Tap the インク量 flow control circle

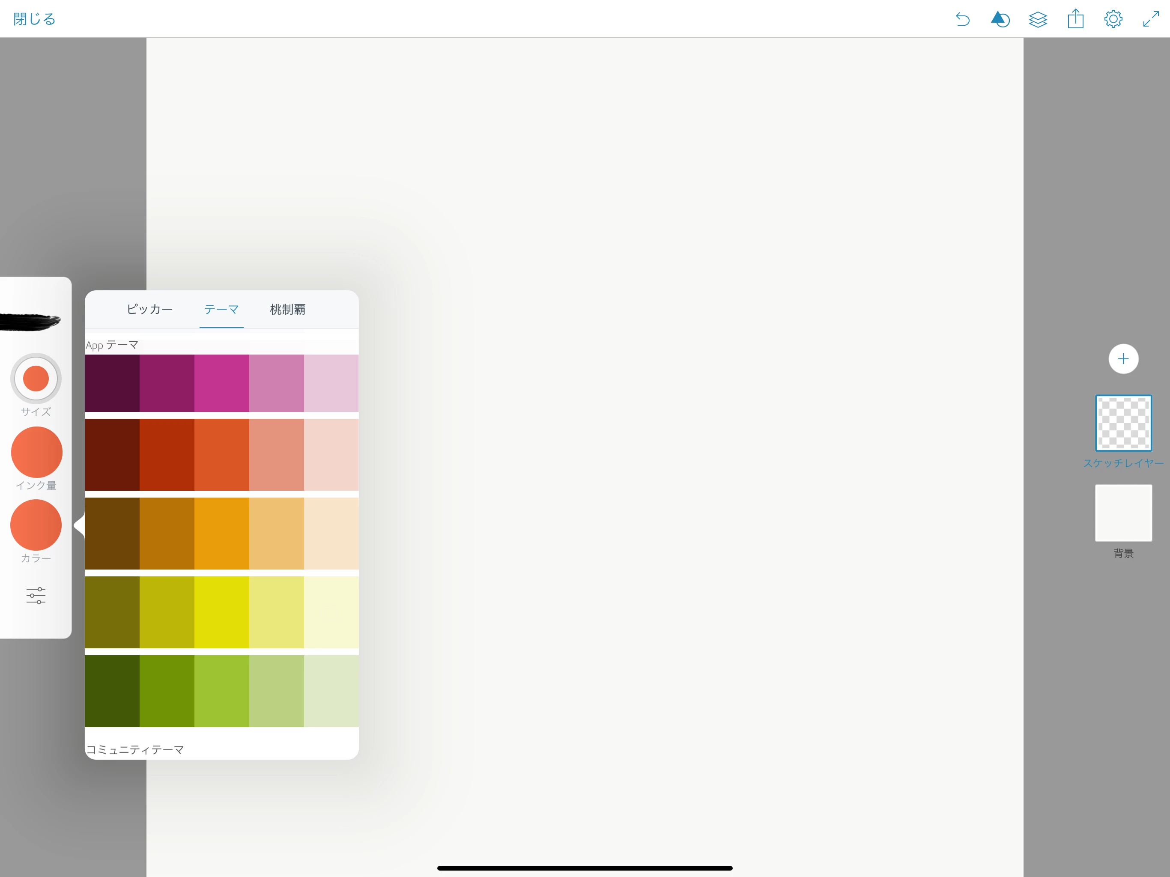coord(36,452)
